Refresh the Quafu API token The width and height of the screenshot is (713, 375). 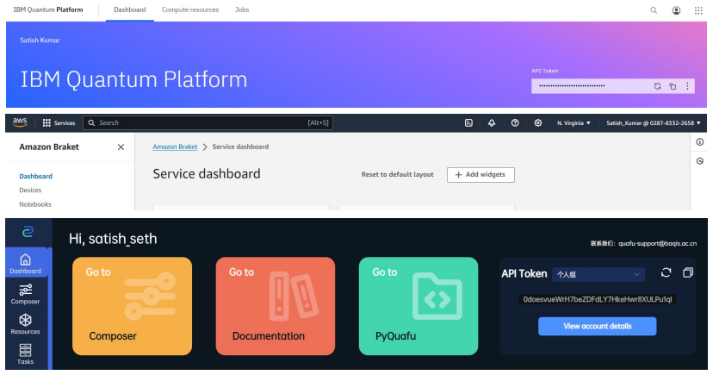666,272
